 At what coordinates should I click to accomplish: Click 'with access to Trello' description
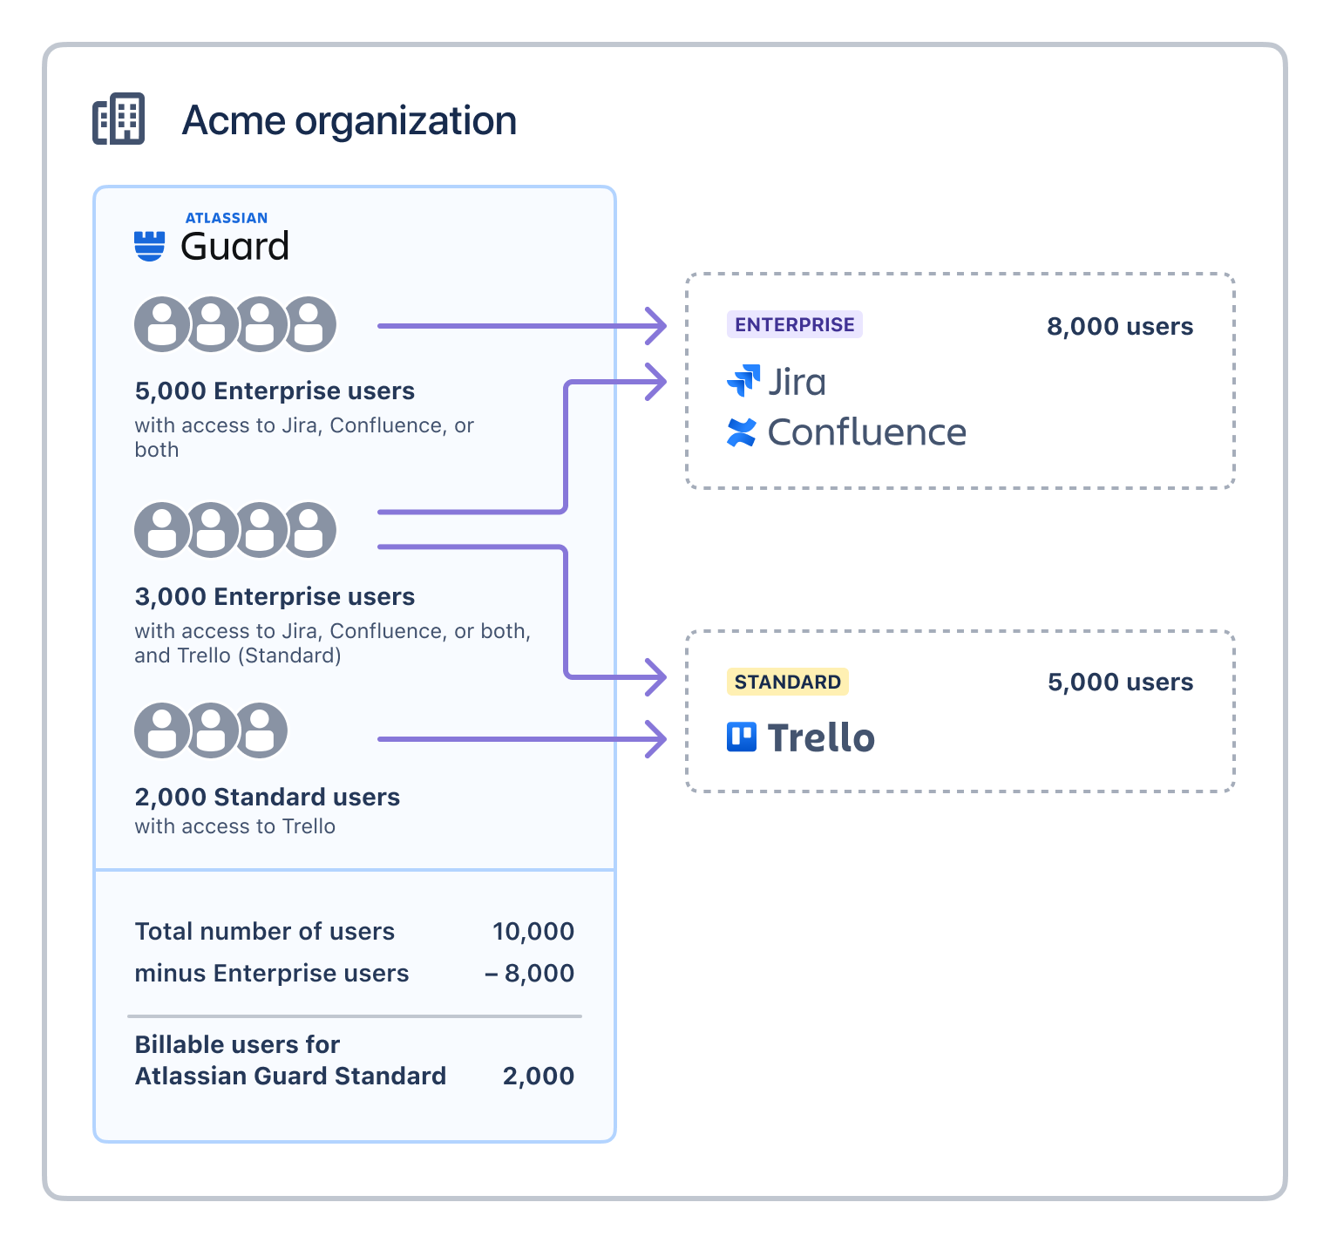coord(235,826)
